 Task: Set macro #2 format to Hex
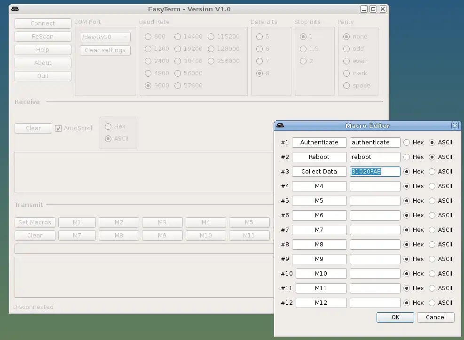pos(407,157)
